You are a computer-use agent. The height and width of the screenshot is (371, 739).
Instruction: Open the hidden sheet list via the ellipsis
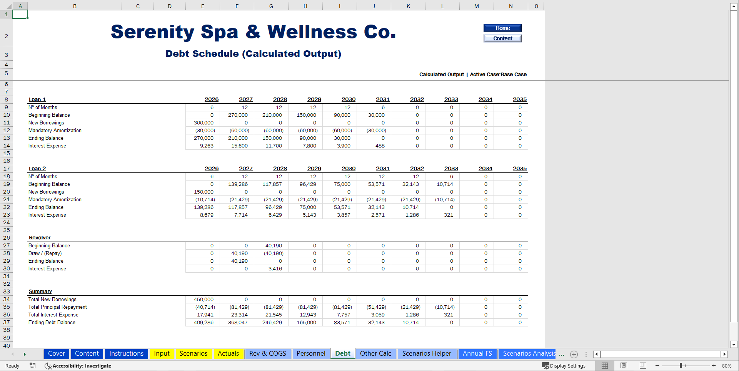click(x=561, y=354)
